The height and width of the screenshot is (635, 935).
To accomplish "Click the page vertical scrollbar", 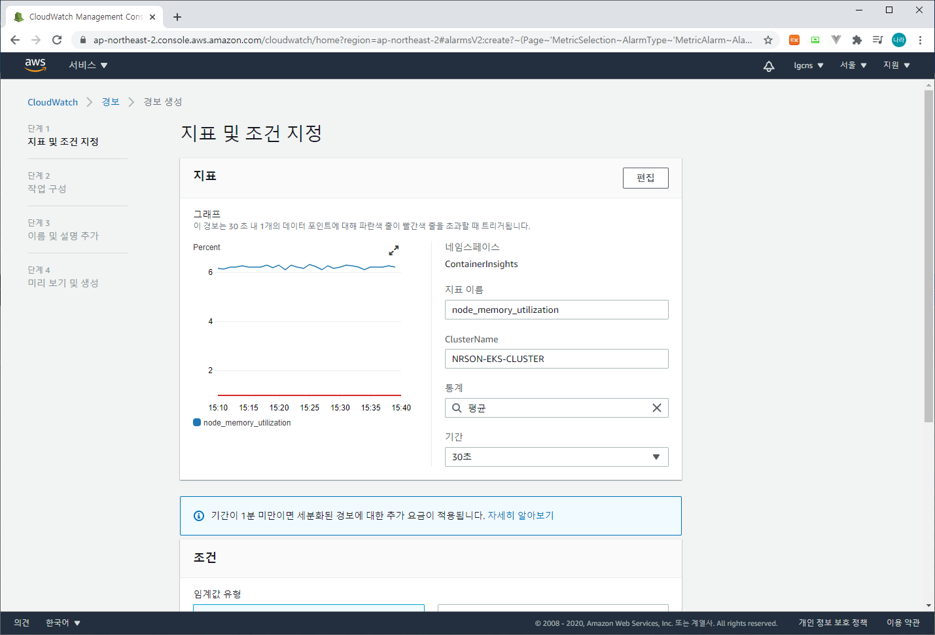I will point(928,256).
